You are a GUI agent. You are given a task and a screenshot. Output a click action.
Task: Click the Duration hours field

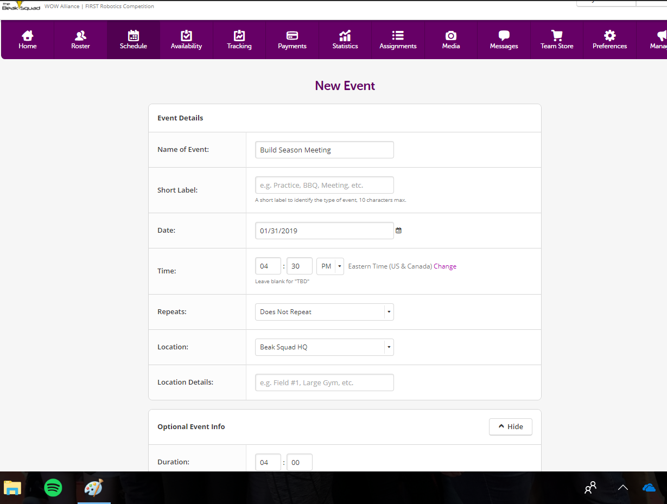268,462
